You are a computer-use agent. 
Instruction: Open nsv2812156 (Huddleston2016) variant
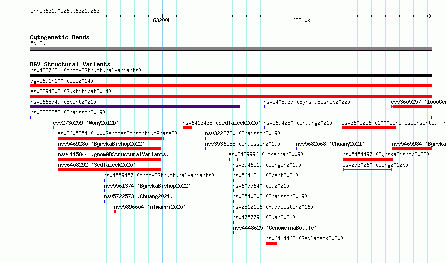tap(273, 207)
